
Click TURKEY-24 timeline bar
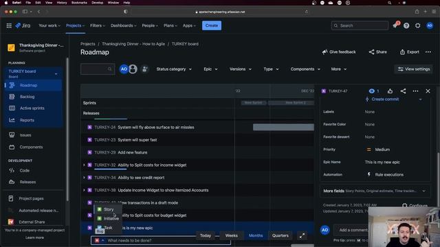point(283,128)
